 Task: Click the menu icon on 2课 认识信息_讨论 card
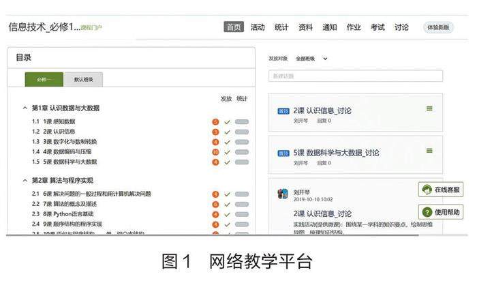(429, 108)
